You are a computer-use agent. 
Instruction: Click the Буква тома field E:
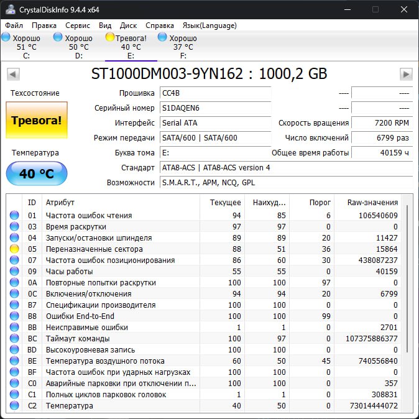215,153
